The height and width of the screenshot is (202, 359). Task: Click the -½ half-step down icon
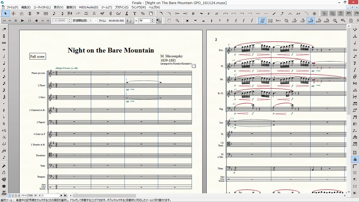coord(4,137)
